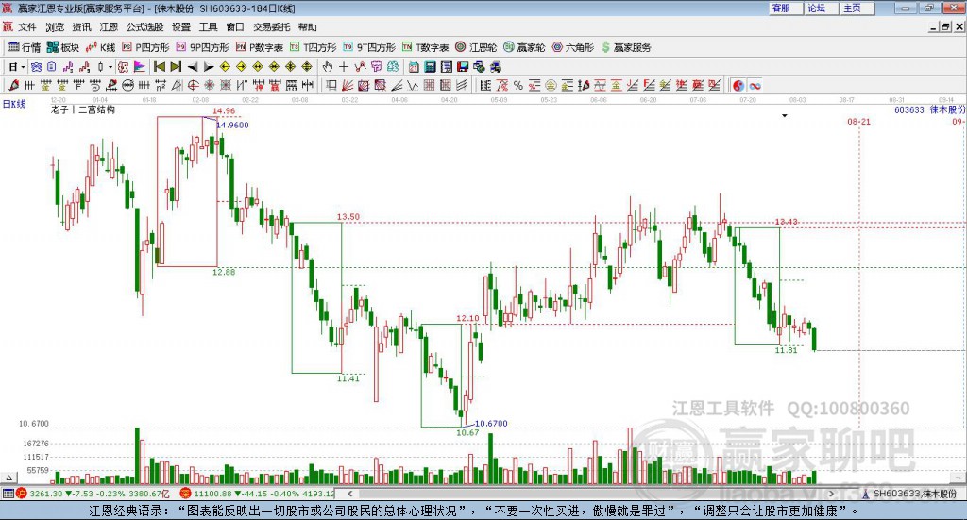The height and width of the screenshot is (520, 967).
Task: Open the P四方形 tool
Action: point(145,47)
